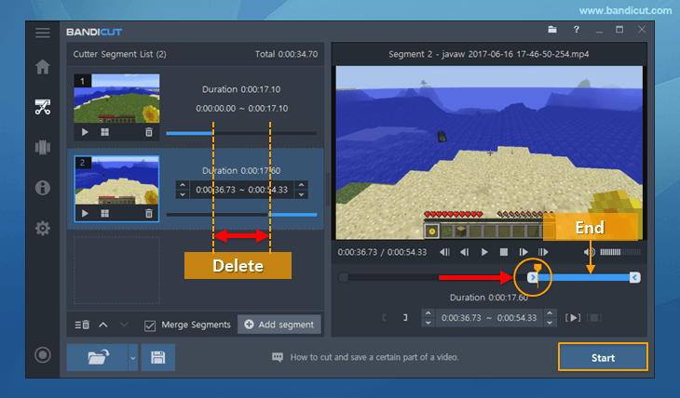This screenshot has height=398, width=680.
Task: Decrease end time in preview panel
Action: (550, 323)
